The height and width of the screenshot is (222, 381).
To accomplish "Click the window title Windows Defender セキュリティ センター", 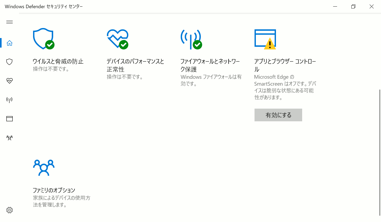I will (x=44, y=7).
